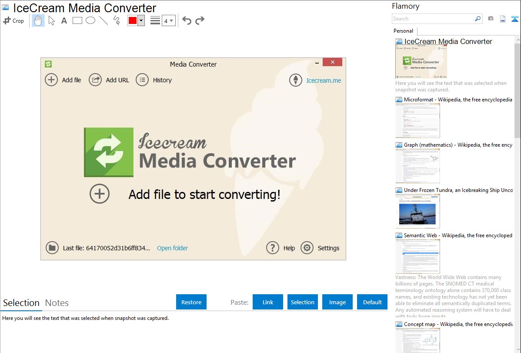Undo the last annotation

point(187,20)
